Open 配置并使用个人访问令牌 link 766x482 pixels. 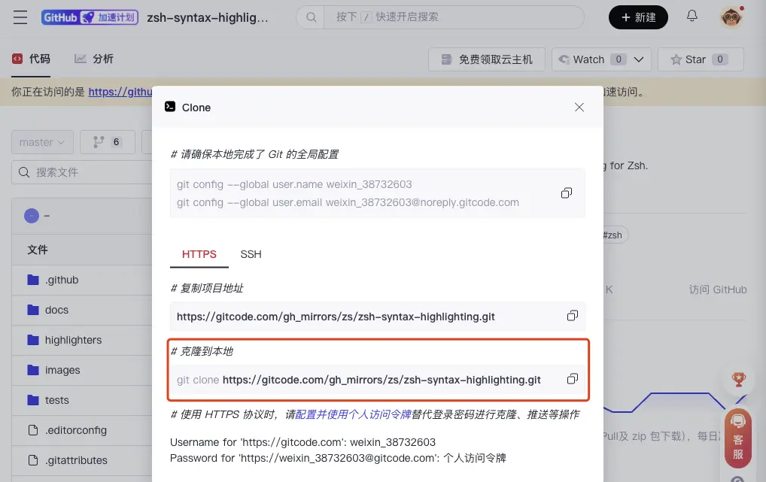(x=353, y=414)
